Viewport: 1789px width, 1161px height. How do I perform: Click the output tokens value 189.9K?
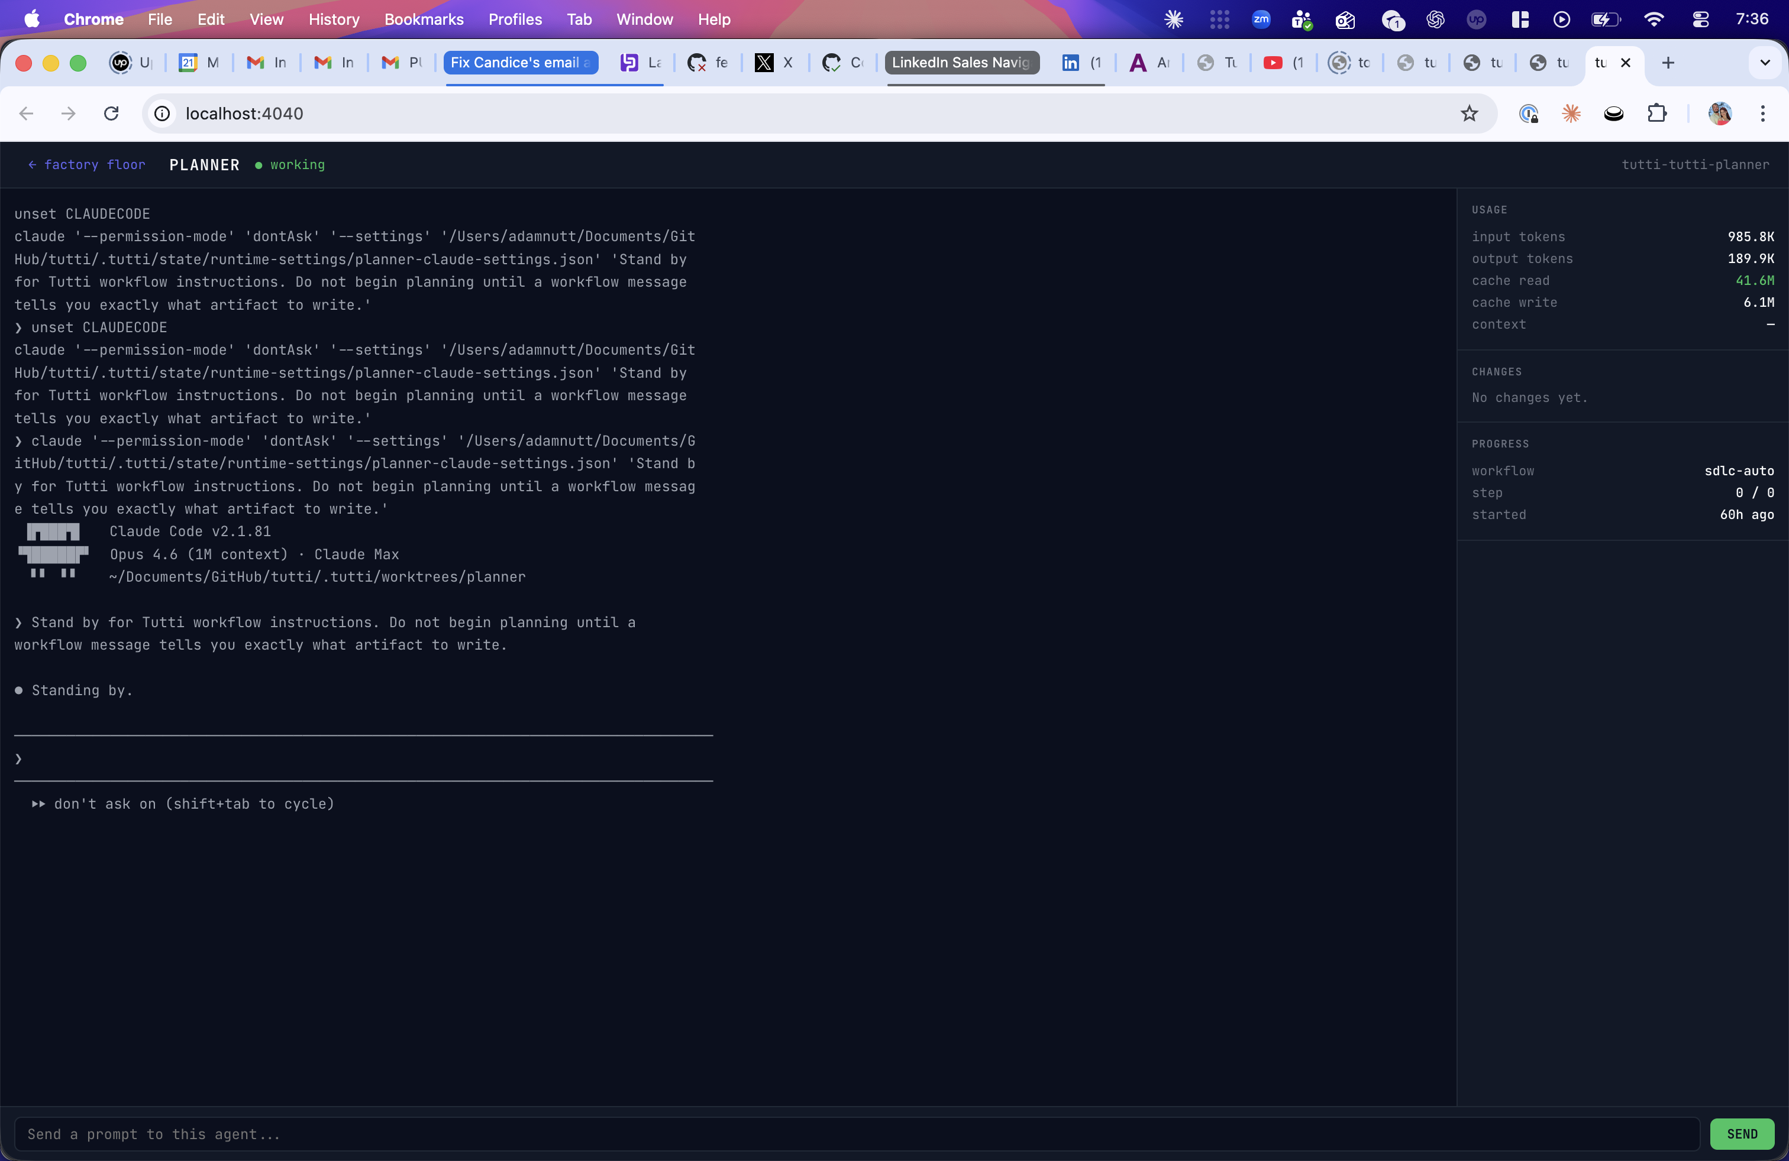tap(1751, 258)
